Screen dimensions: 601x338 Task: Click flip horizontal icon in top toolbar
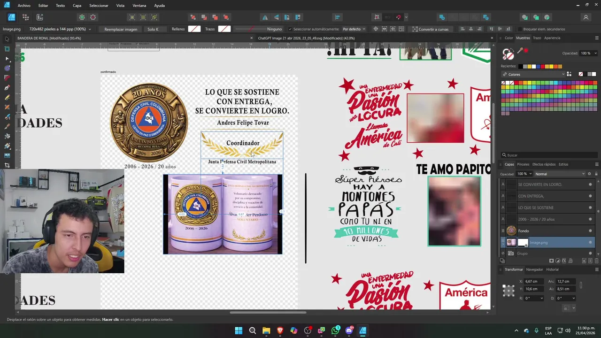265,17
